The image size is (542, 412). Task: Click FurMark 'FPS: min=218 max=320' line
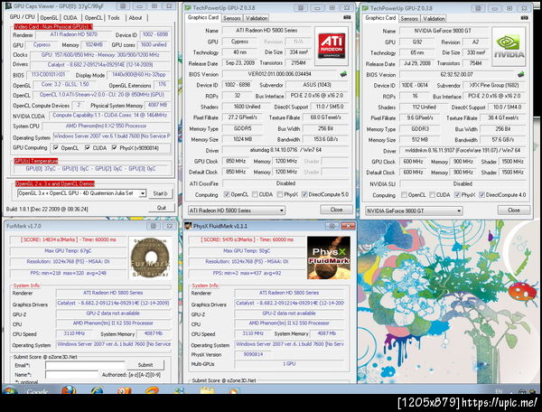point(69,273)
